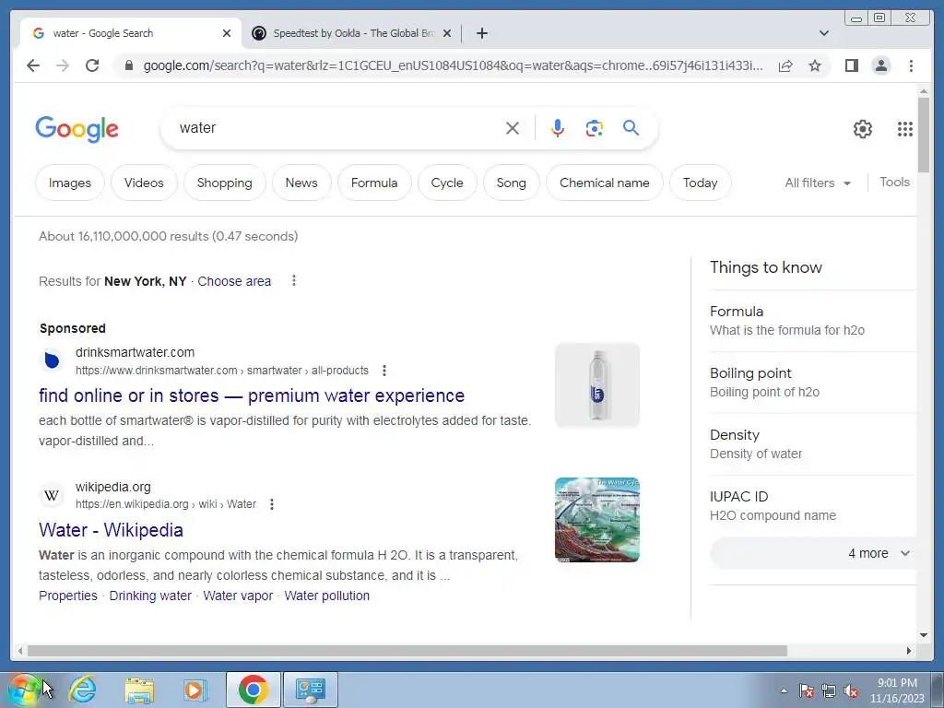This screenshot has width=944, height=708.
Task: Click the Choose area link
Action: point(234,281)
